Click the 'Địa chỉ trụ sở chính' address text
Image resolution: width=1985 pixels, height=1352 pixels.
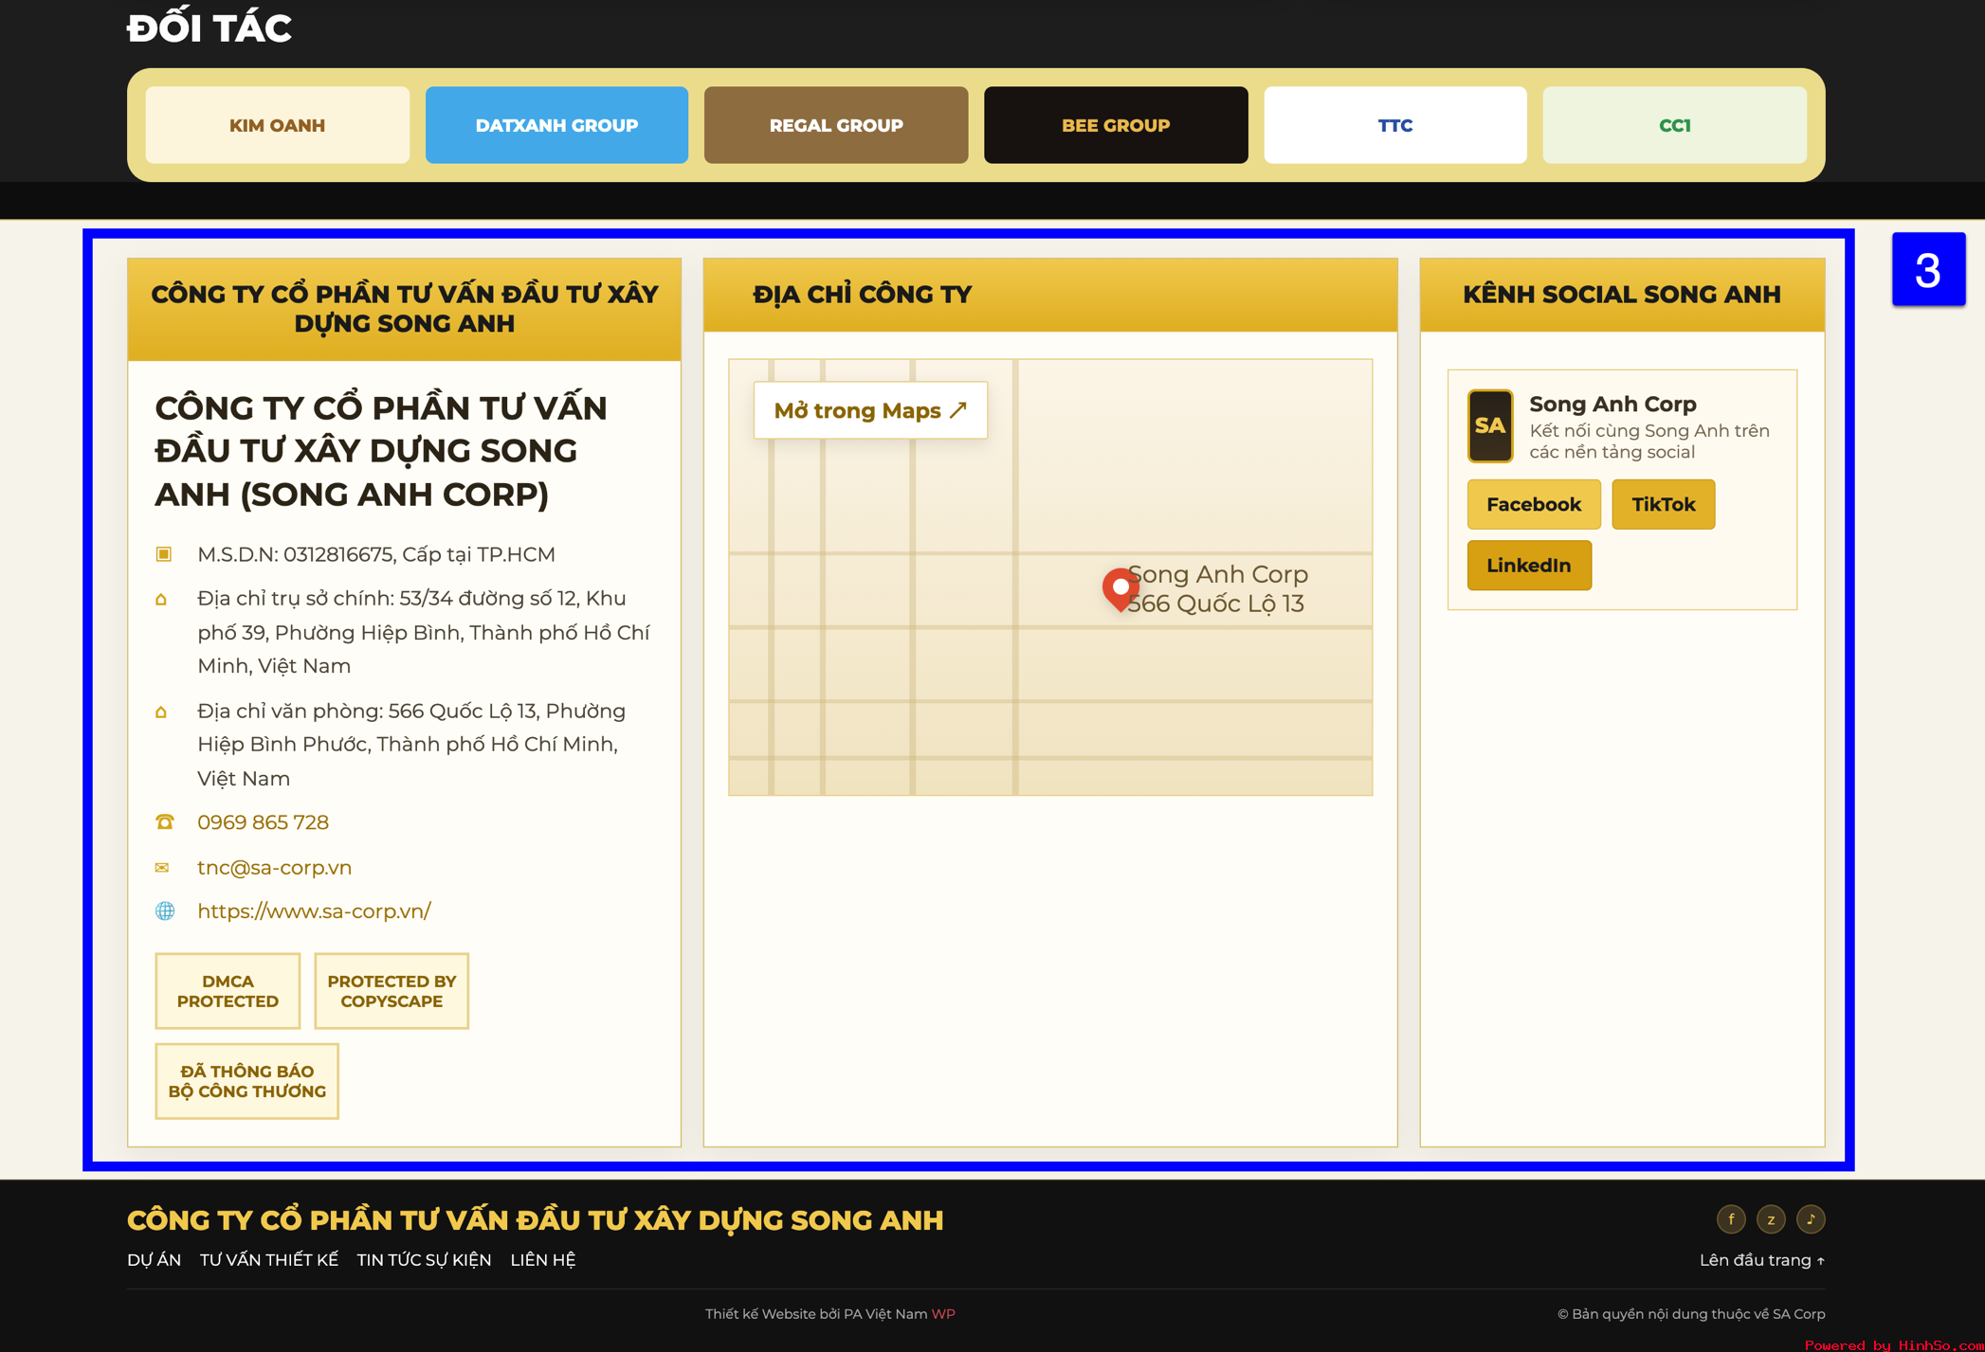(x=424, y=632)
